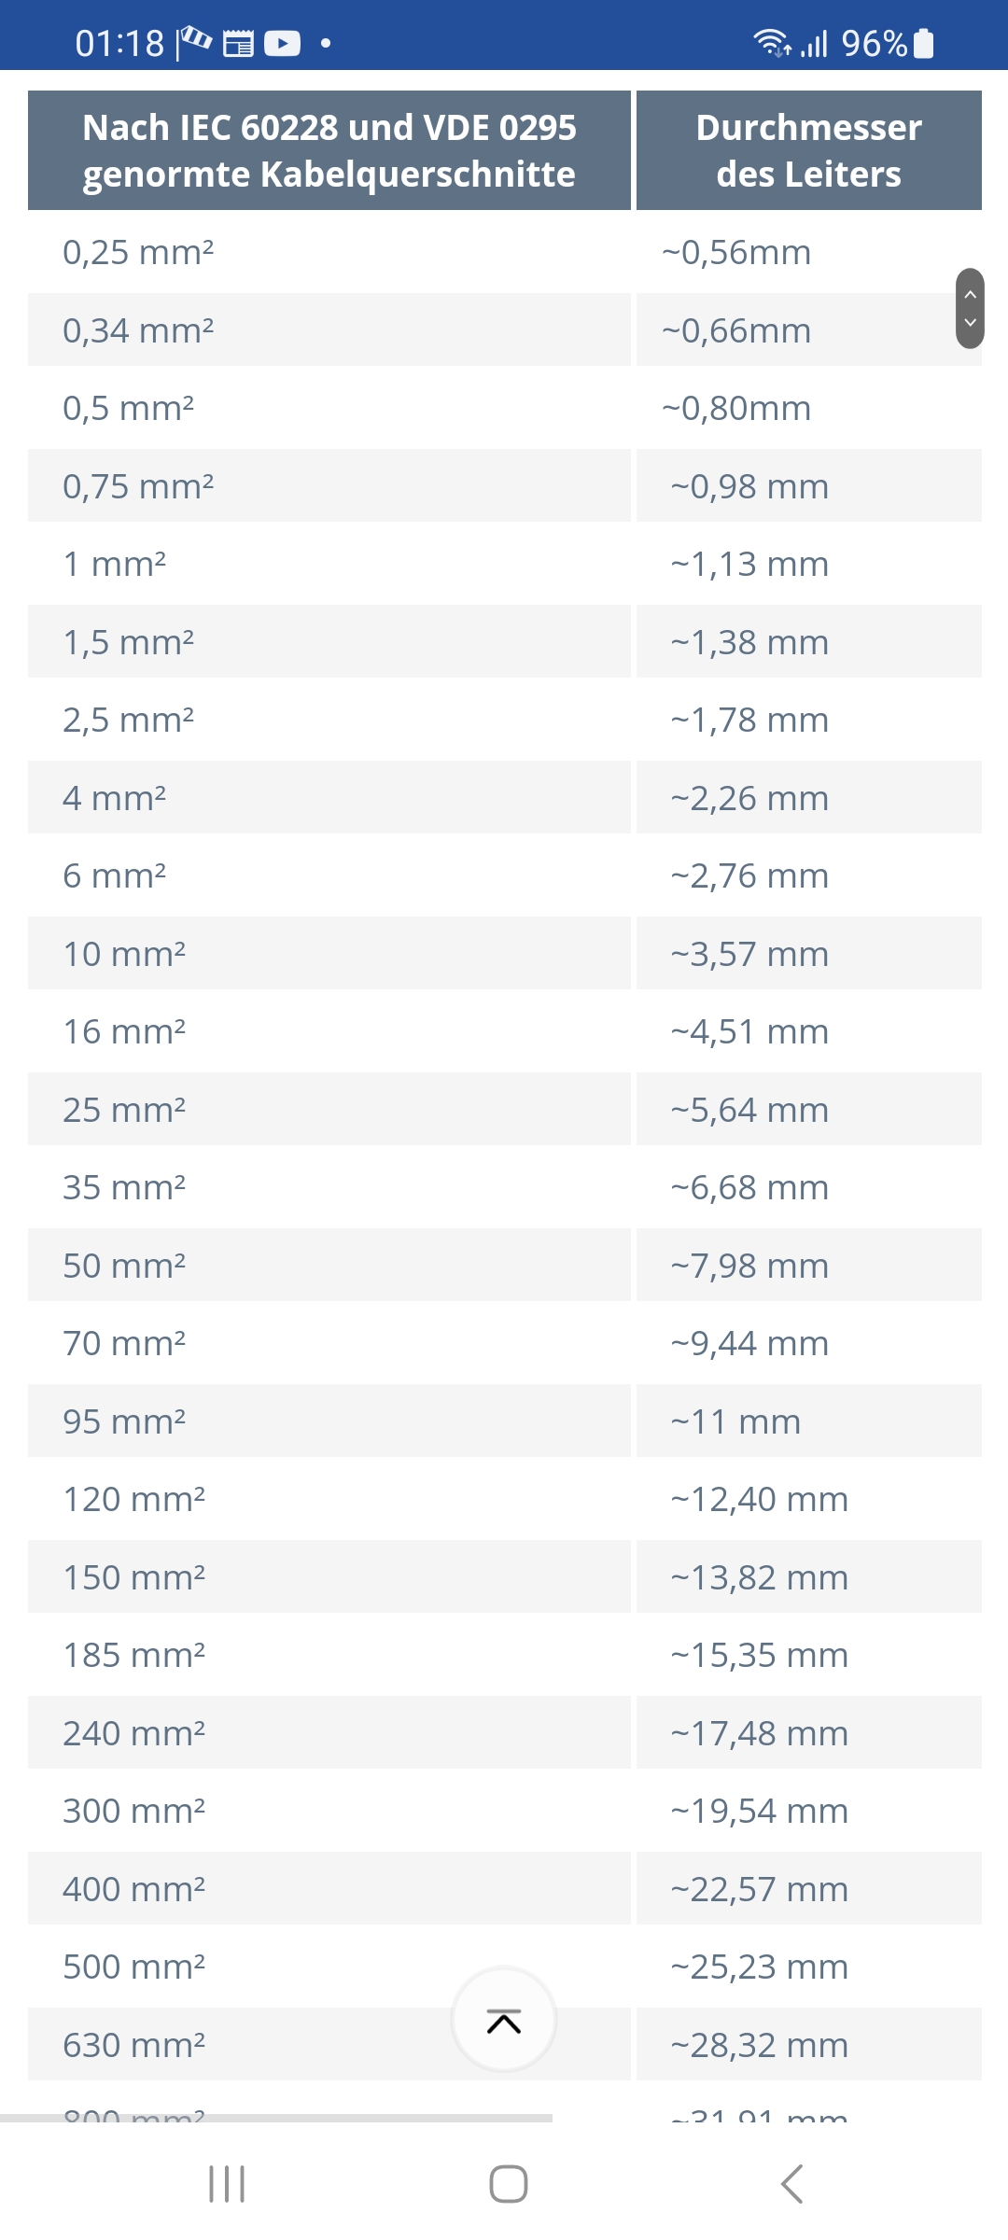Tap the fast-scroll handle with up/down chevrons
Screen dimensions: 1008x2240
970,308
